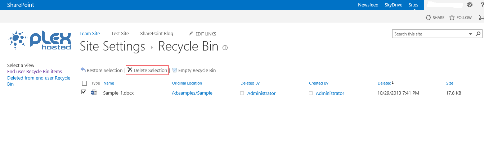Click the SharePoint brand text
This screenshot has height=163, width=484.
click(21, 5)
